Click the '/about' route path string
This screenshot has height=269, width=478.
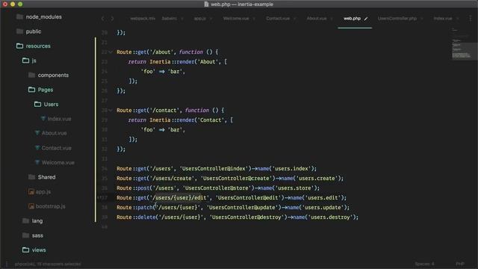[161, 52]
